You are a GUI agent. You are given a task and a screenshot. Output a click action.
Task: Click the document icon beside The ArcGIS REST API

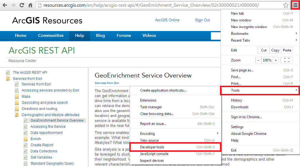pyautogui.click(x=8, y=73)
